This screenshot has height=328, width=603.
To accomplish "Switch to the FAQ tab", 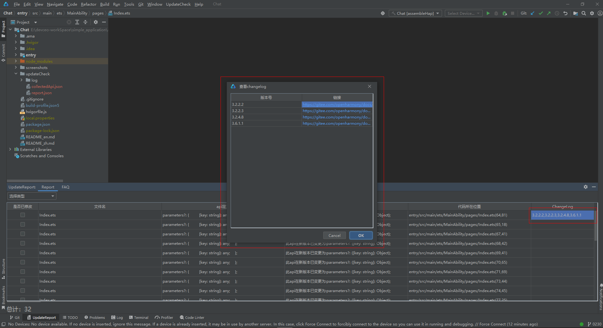I will [x=66, y=187].
